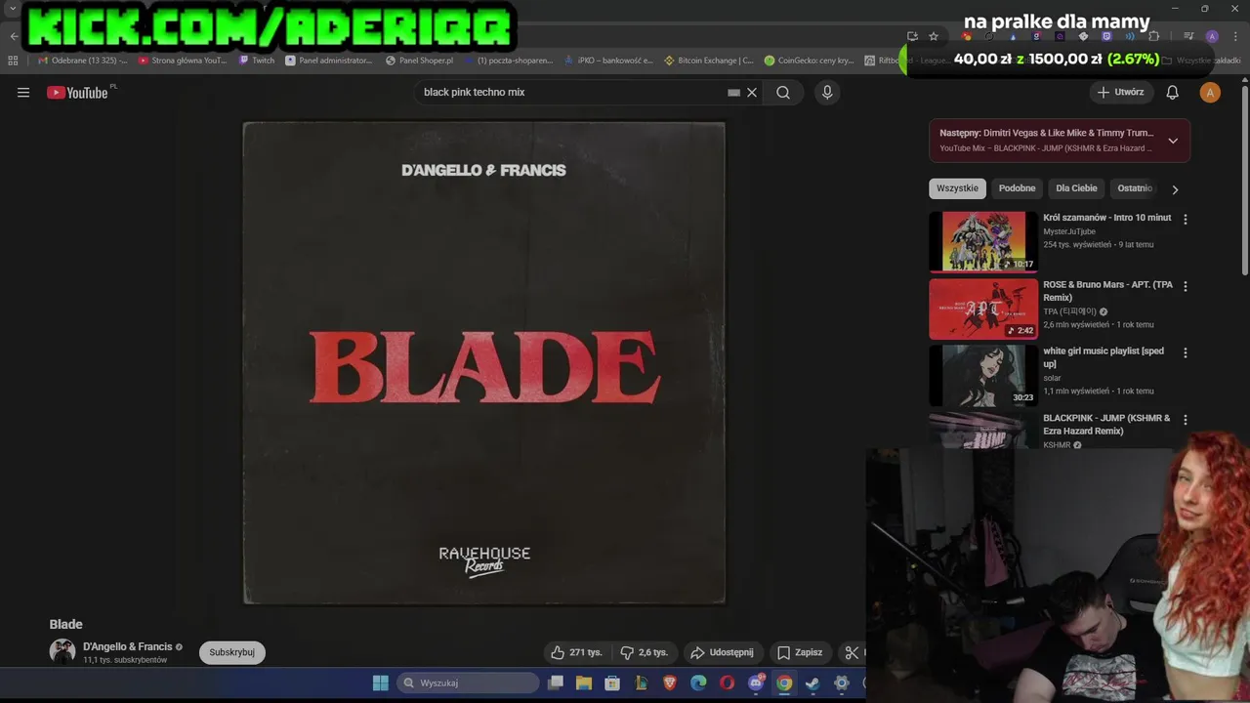Open the Twitch bookmark
Screen dimensions: 1250x703
tap(257, 61)
